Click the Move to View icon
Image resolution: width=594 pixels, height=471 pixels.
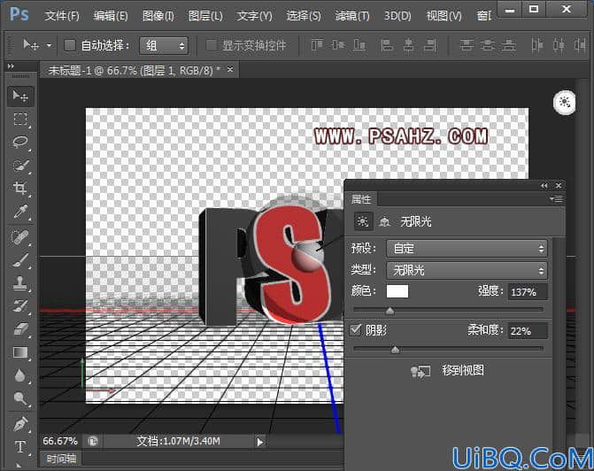point(420,371)
